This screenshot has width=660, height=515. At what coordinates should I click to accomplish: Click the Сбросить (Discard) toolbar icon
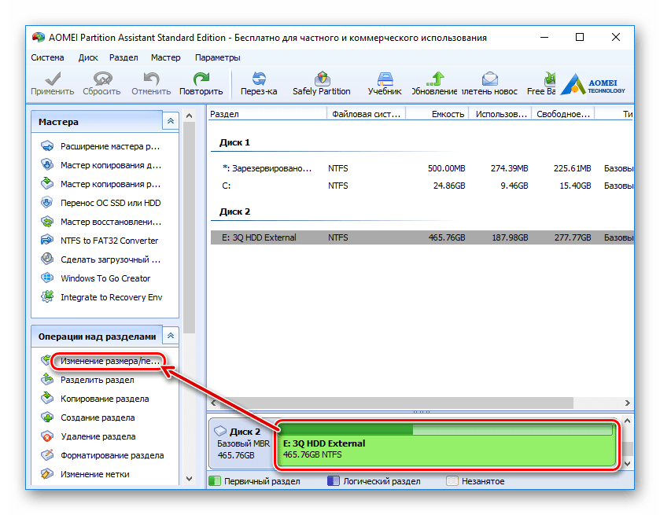102,79
